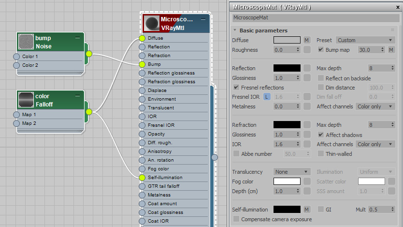Collapse the Basic parameters rollout
The height and width of the screenshot is (227, 403).
pyautogui.click(x=235, y=30)
